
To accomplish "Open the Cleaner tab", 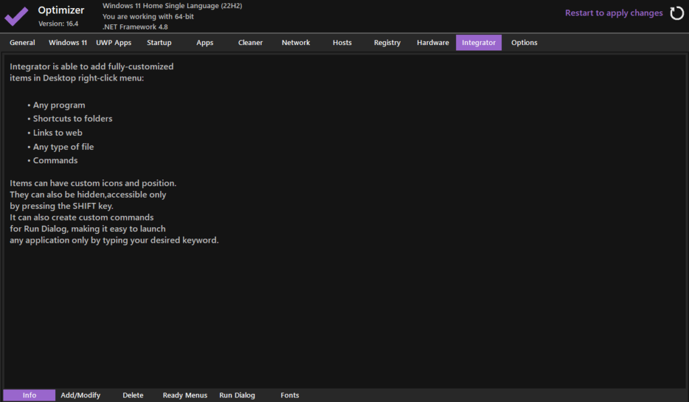I will [250, 42].
